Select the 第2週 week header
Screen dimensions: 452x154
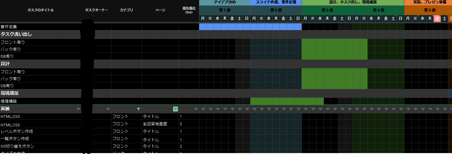pos(276,10)
